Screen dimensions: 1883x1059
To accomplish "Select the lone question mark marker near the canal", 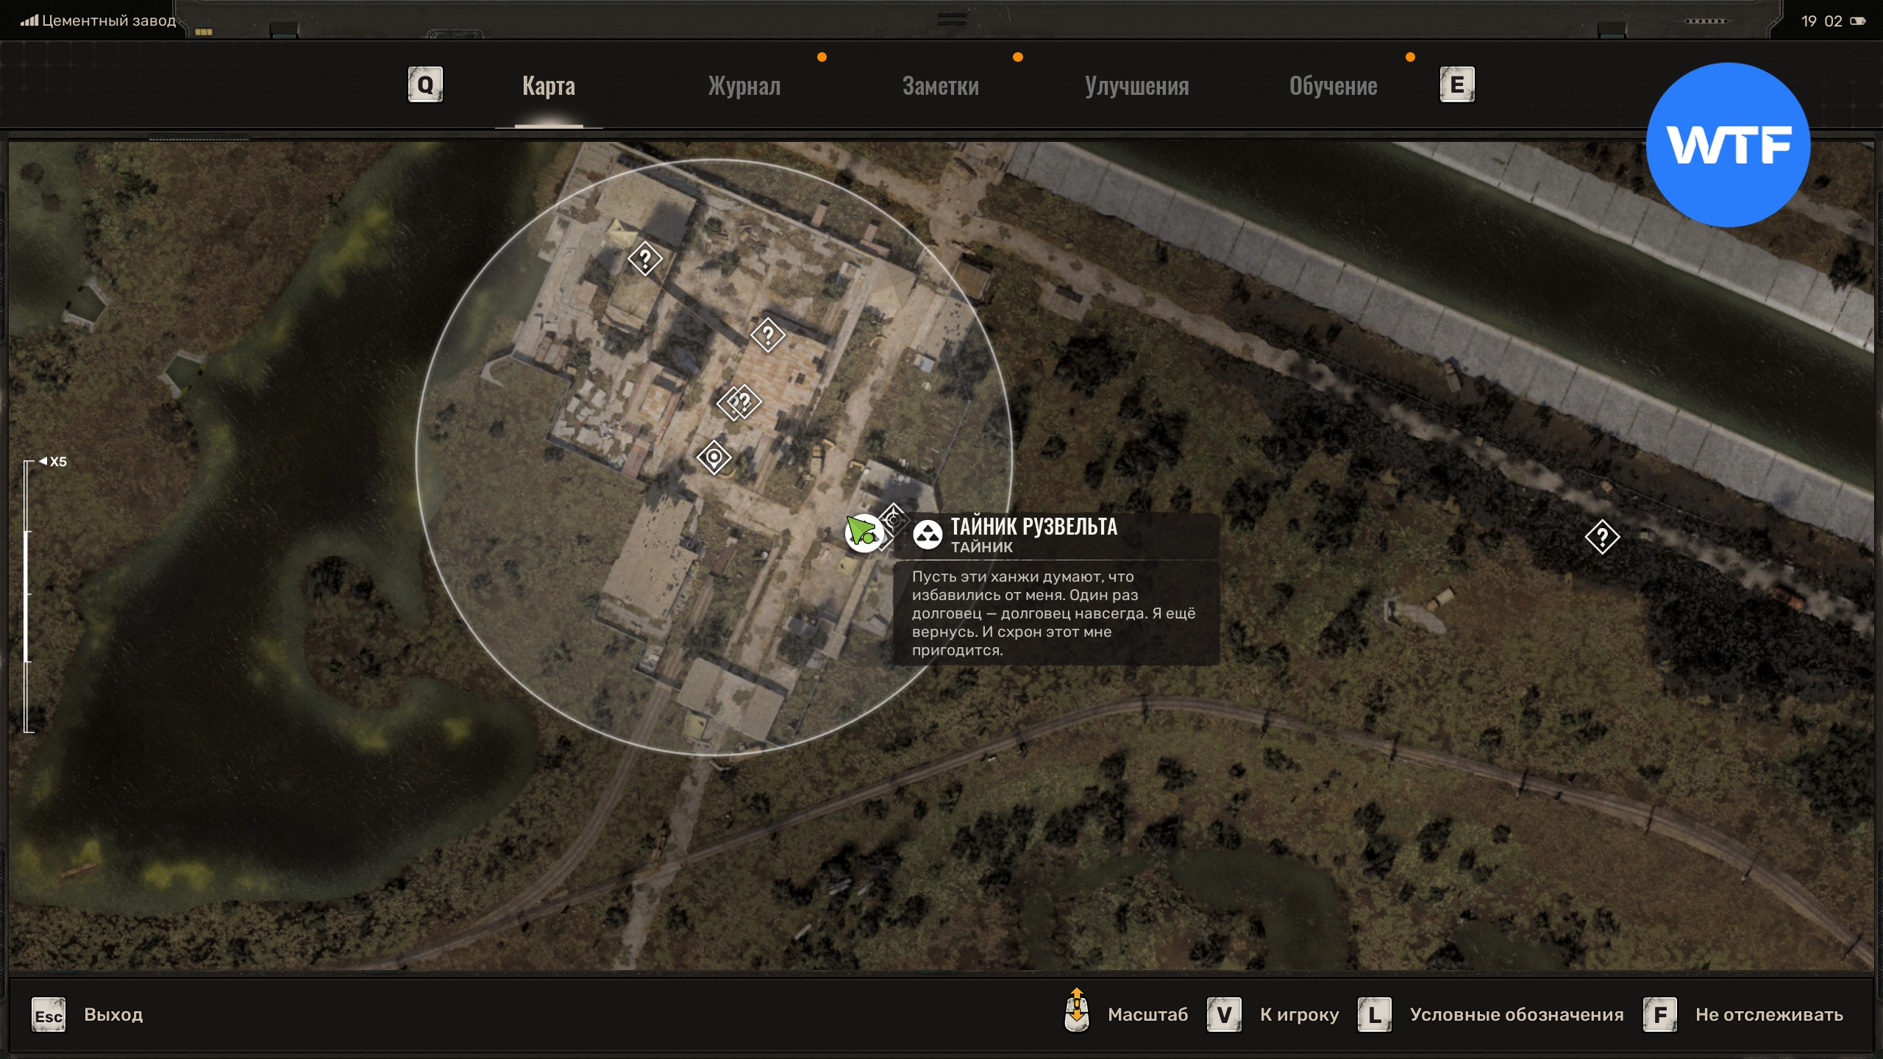I will [x=1602, y=538].
